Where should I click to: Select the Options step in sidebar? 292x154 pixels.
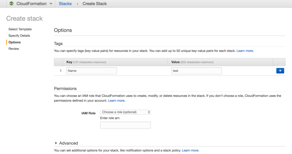15,42
